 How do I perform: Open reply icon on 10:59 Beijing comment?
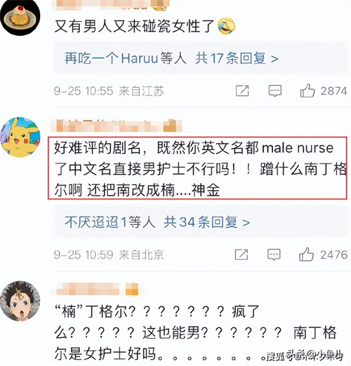click(274, 254)
